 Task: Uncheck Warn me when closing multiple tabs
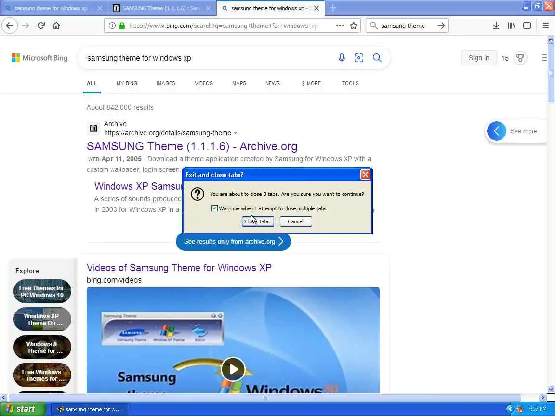[x=214, y=208]
